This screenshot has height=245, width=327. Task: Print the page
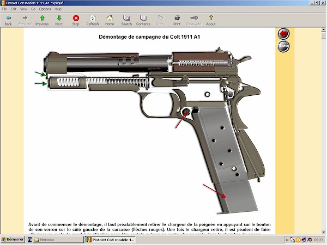coord(177,20)
